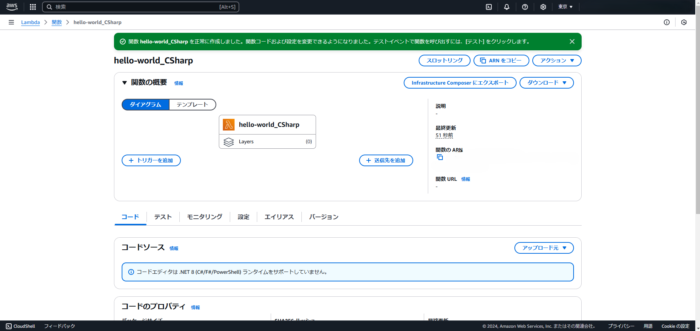
Task: Open the info link beside Function URL
Action: pos(465,179)
